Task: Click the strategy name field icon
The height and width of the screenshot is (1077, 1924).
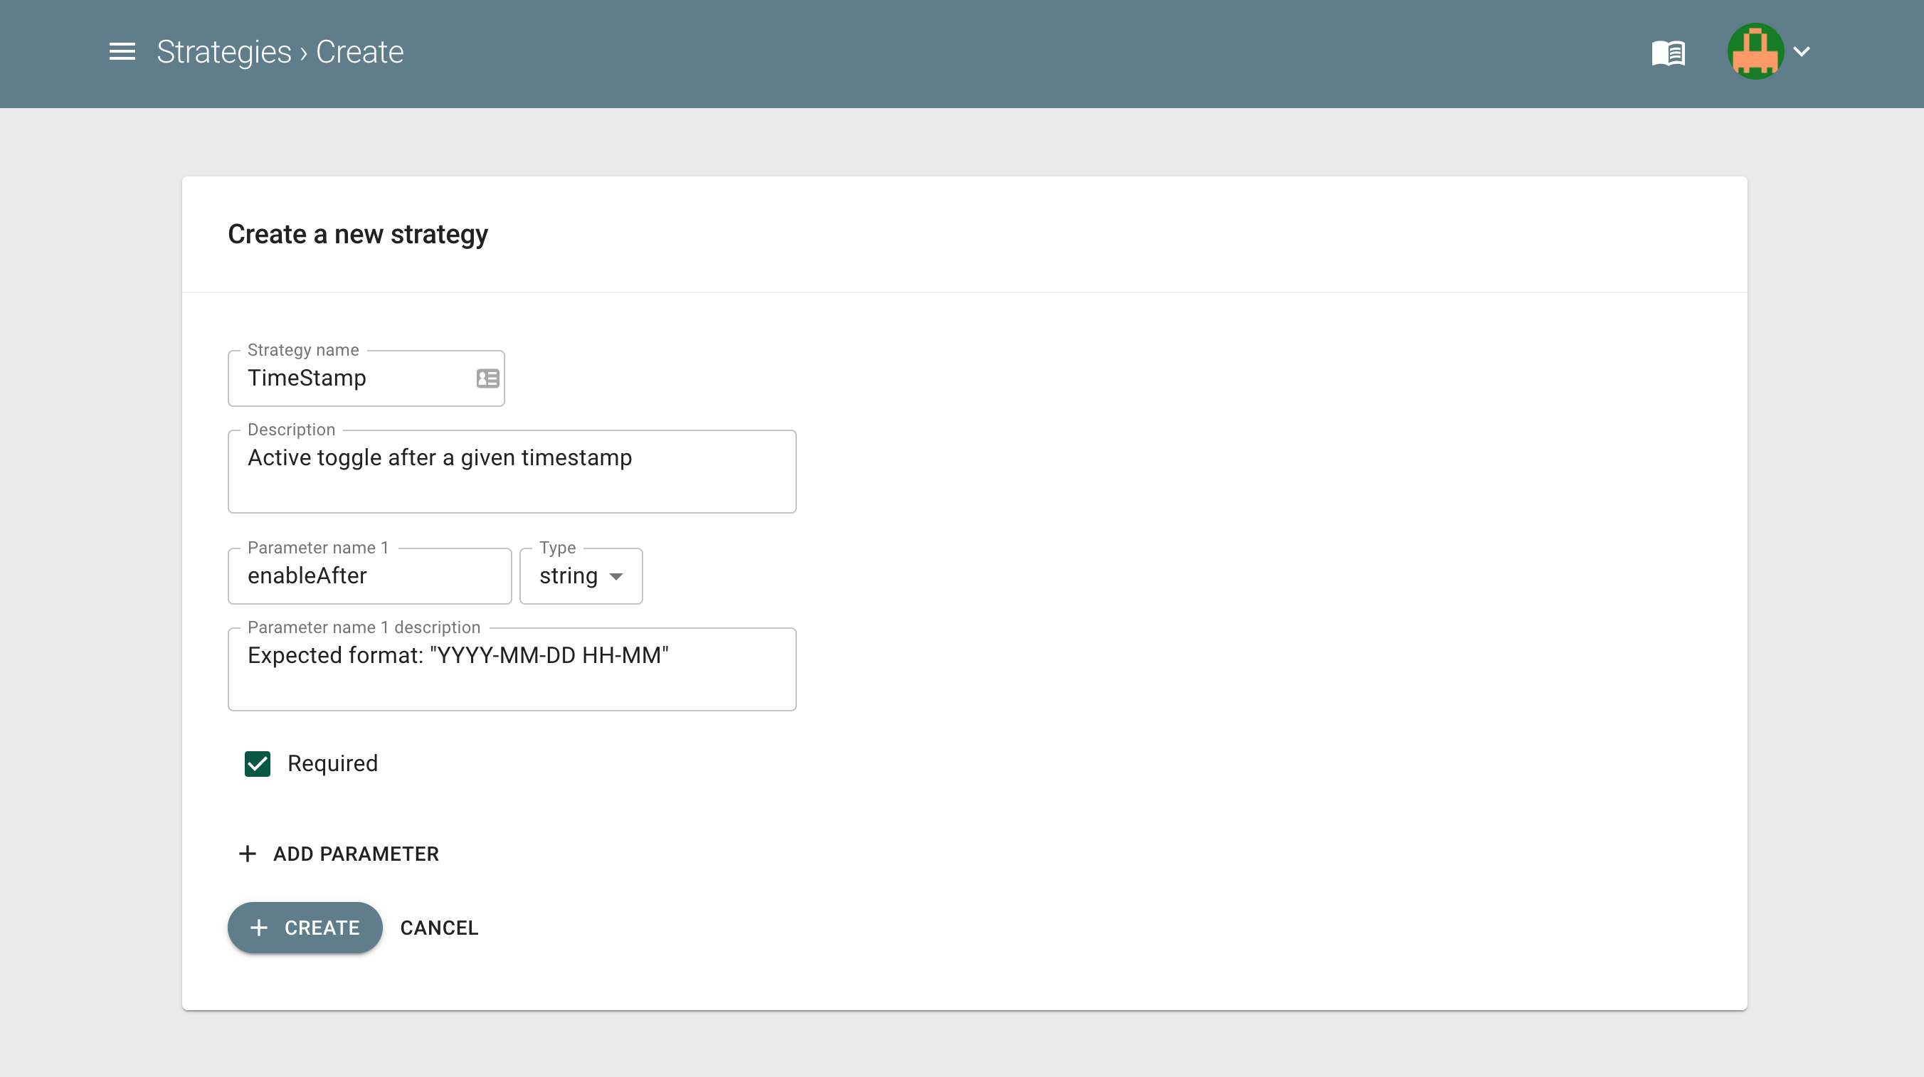Action: (486, 378)
